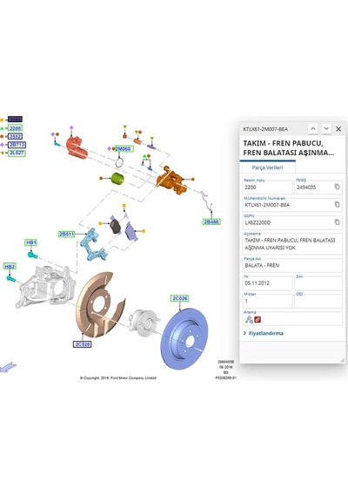Click the empty Son field

pos(318,283)
